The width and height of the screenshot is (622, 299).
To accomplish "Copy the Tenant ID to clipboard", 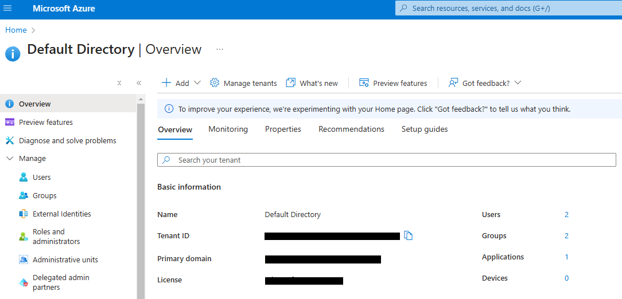I will (x=409, y=235).
